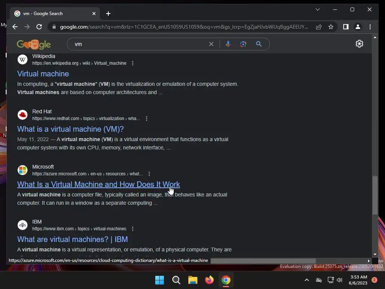385x289 pixels.
Task: Open volume control in system tray
Action: tap(340, 280)
